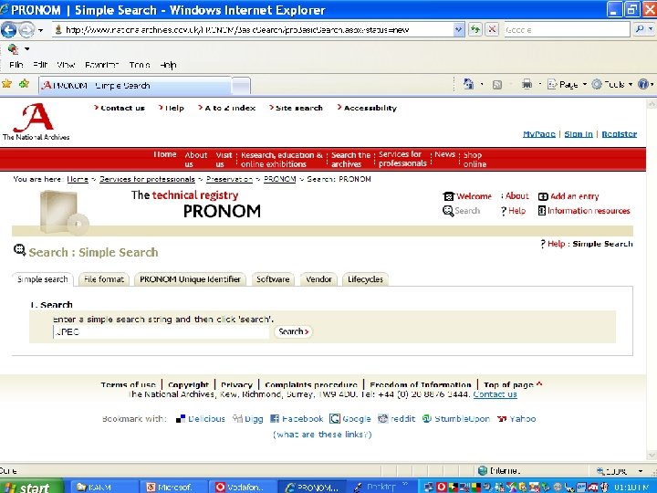Open the Edit menu
Screen dimensions: 657x493
coord(40,65)
